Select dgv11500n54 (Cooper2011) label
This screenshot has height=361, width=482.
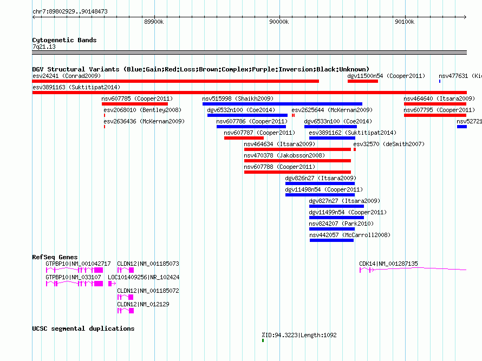(x=386, y=76)
